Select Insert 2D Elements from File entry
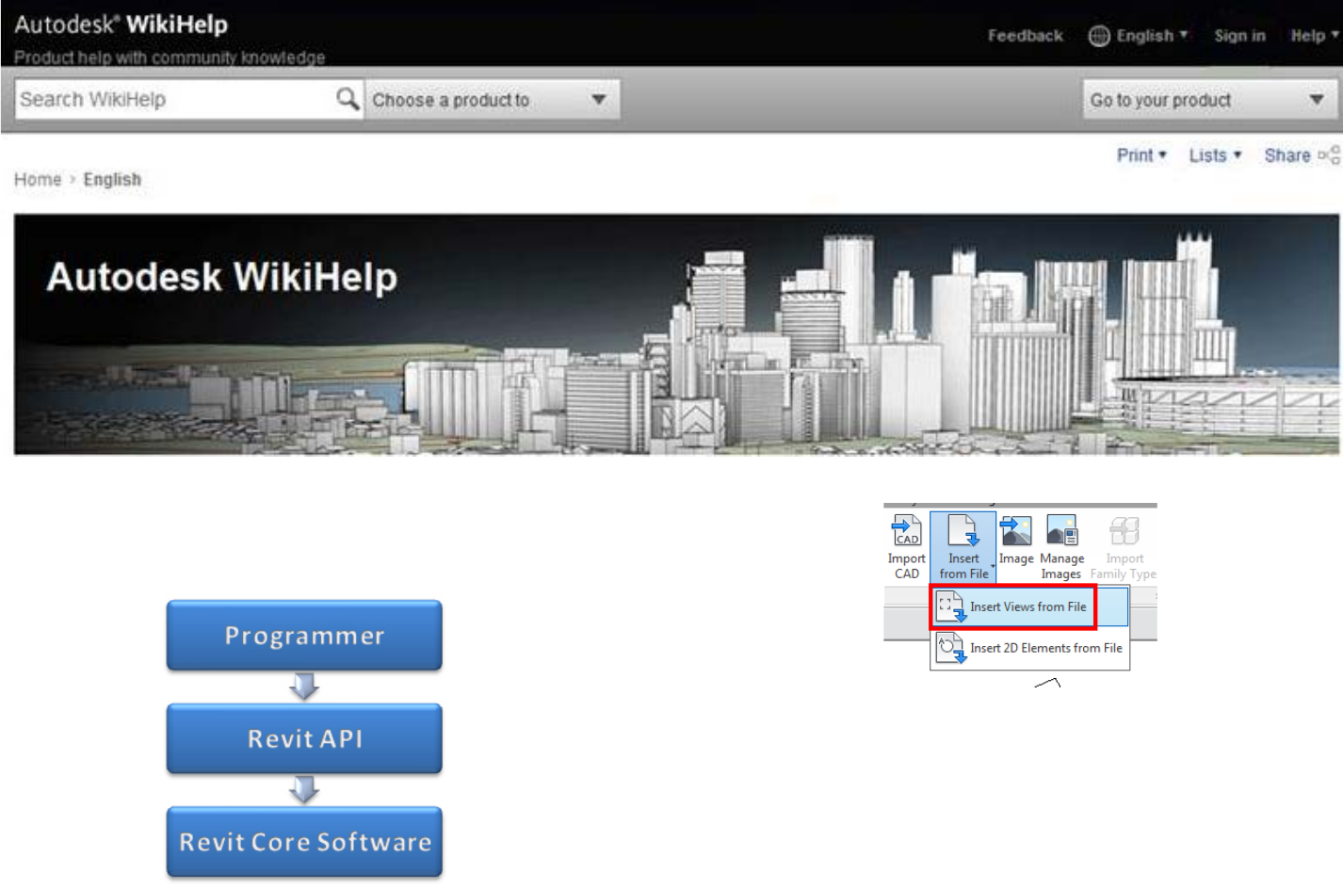 coord(1029,649)
